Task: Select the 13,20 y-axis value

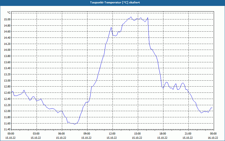Action: click(8, 74)
